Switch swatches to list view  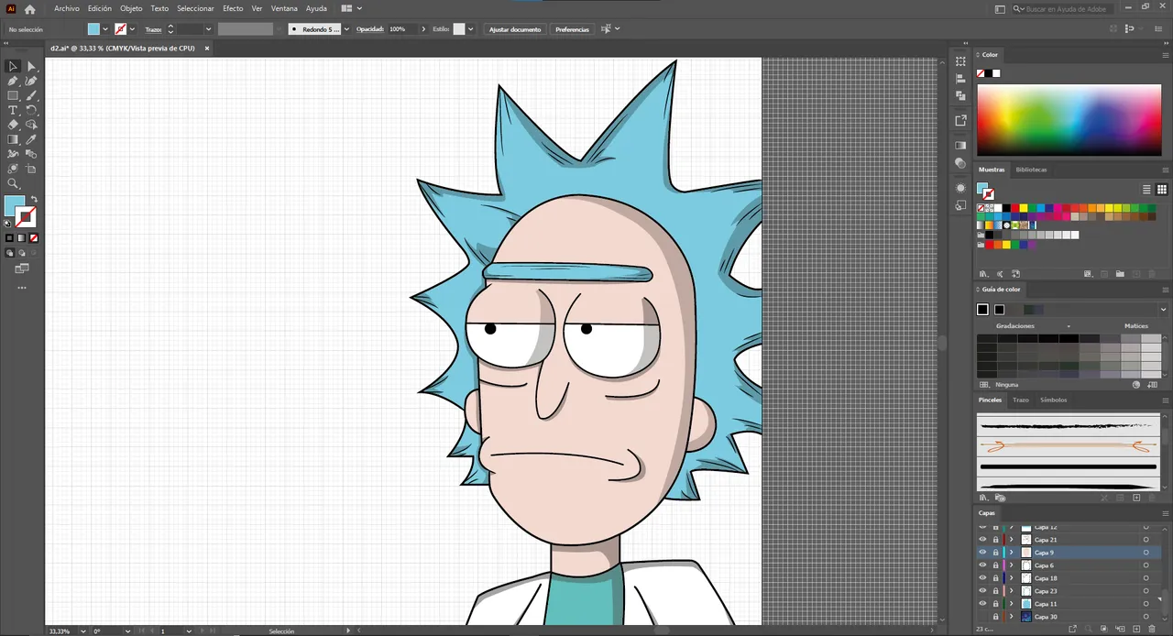[x=1146, y=190]
